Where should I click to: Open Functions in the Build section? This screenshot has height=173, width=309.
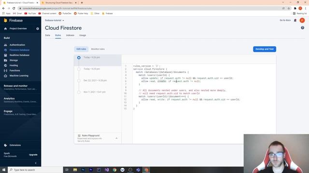[14, 71]
